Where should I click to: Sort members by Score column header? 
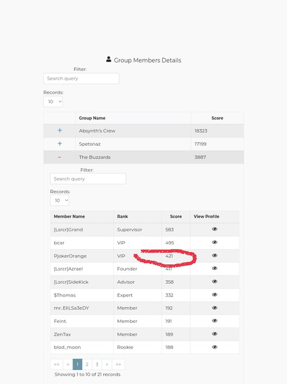click(176, 217)
